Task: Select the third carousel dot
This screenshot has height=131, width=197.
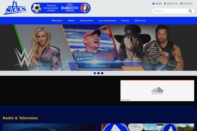Action: (x=102, y=73)
